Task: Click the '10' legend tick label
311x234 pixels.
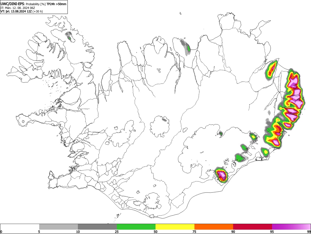Action: click(78, 232)
